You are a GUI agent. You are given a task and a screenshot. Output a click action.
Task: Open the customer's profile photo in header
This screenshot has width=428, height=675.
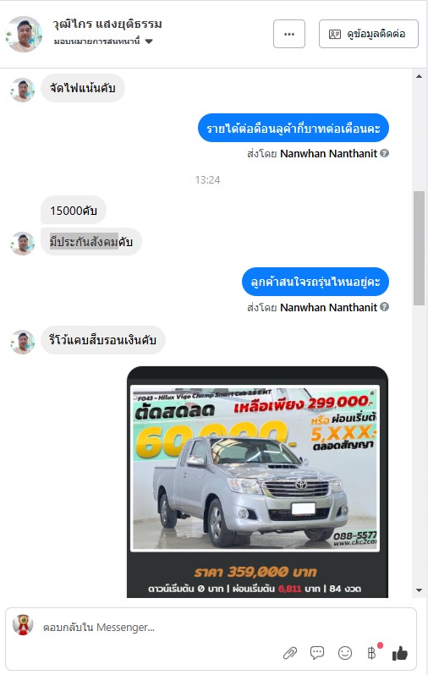tap(23, 35)
